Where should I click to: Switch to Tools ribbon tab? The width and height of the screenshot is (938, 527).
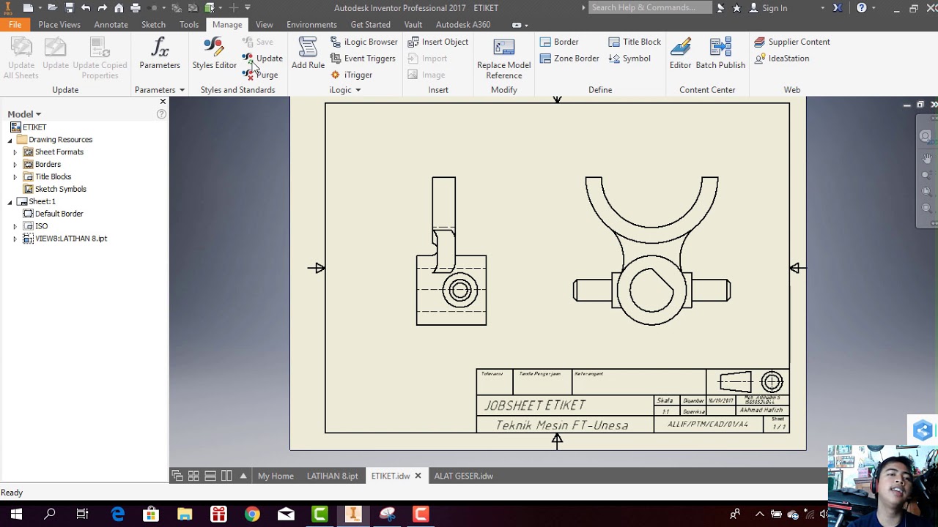click(189, 25)
